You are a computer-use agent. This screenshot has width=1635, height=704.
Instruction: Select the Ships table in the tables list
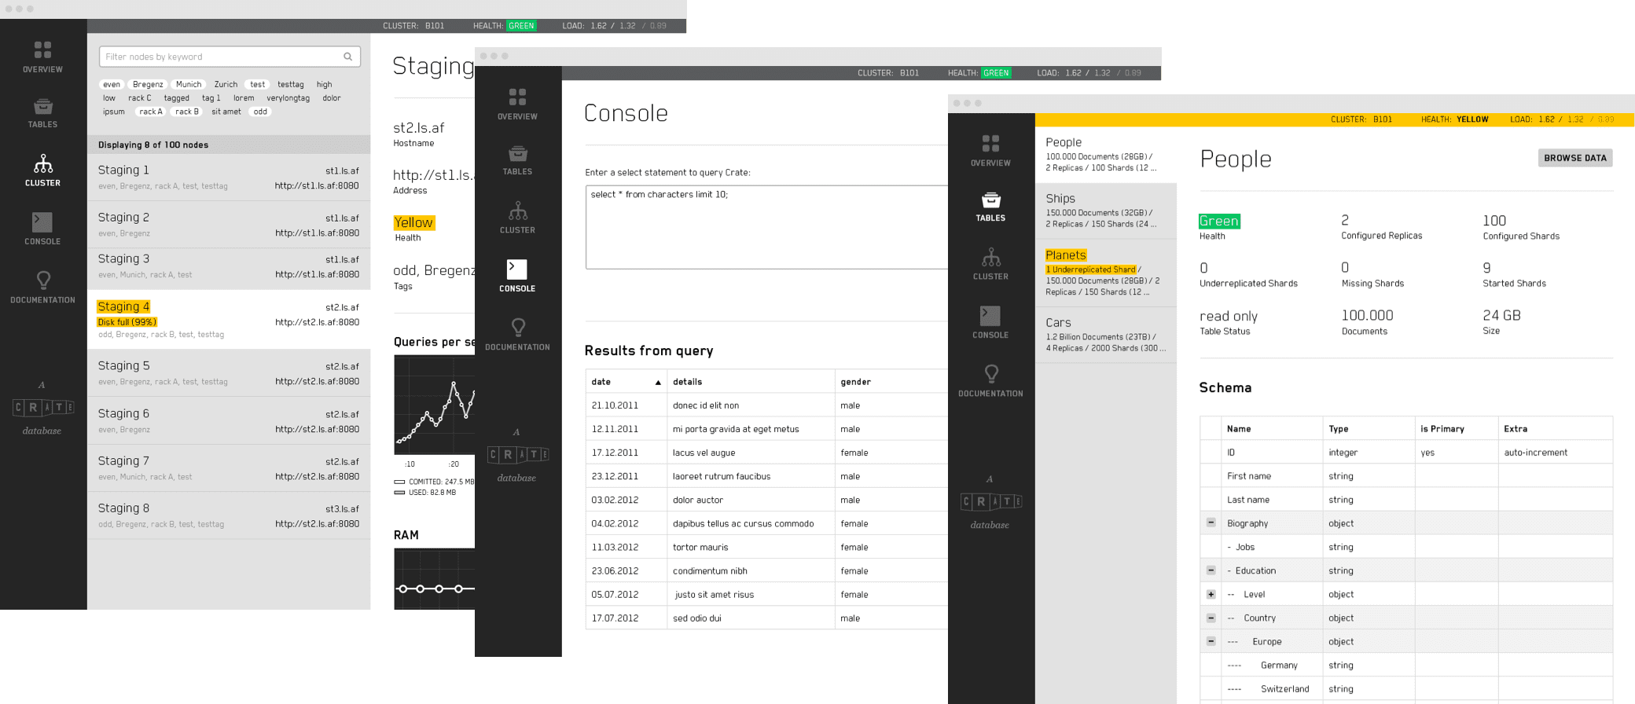[x=1105, y=211]
